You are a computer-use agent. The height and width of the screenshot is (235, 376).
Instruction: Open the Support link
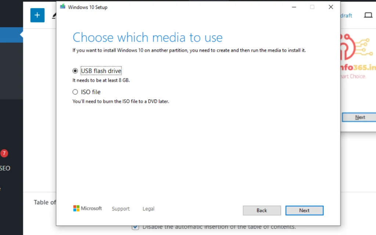click(x=120, y=209)
